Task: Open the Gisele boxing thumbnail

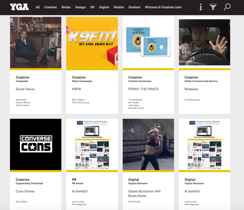Action: coord(148,144)
